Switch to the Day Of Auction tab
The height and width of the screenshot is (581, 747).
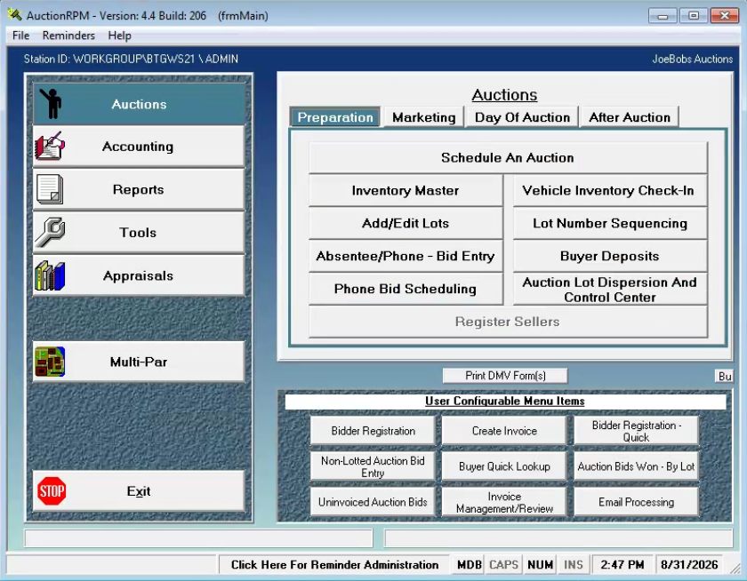[x=522, y=117]
